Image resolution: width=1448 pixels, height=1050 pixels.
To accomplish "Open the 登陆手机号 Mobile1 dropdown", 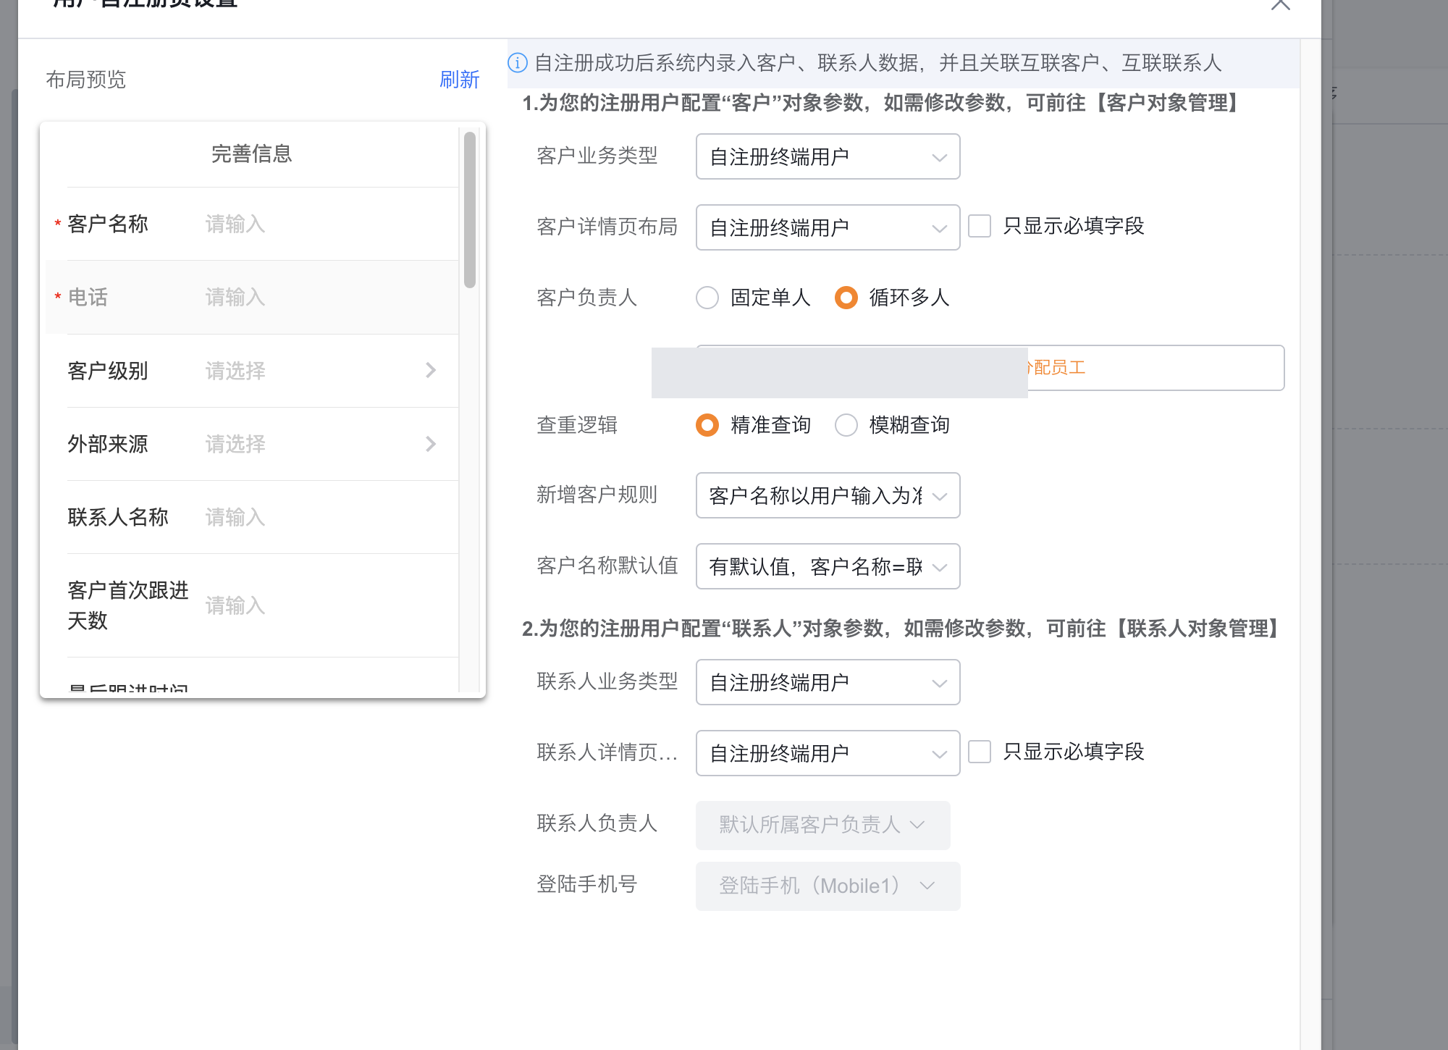I will 828,886.
